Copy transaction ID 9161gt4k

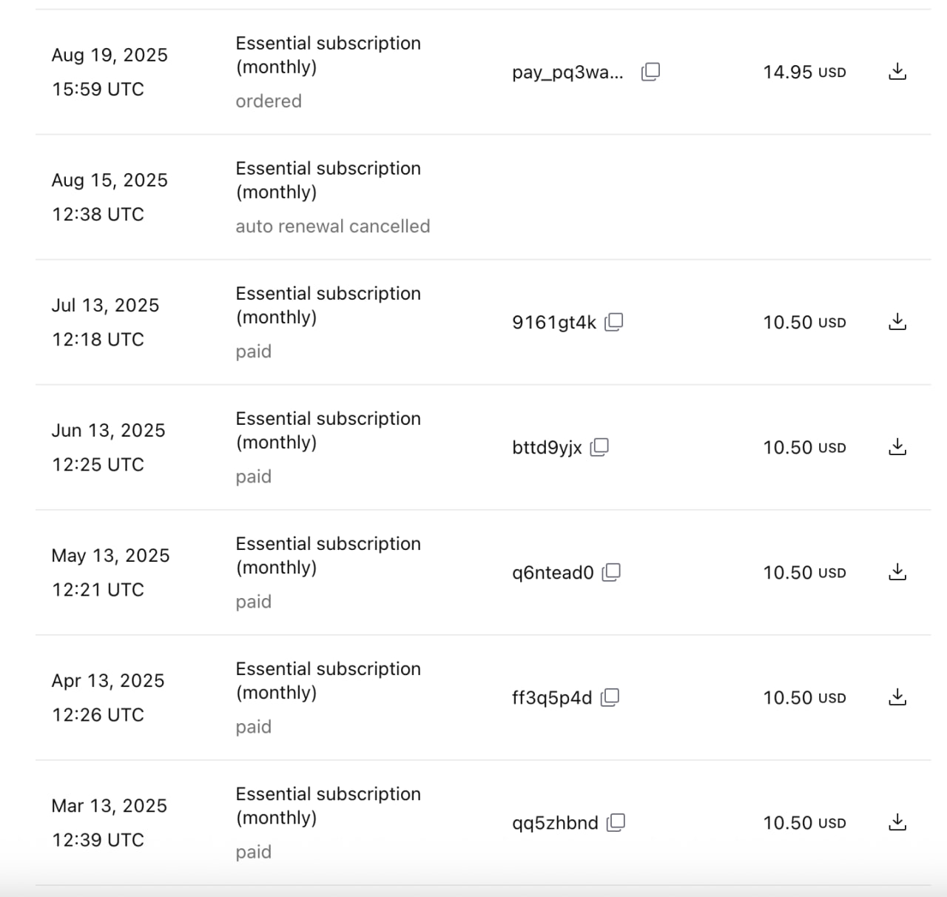(614, 322)
